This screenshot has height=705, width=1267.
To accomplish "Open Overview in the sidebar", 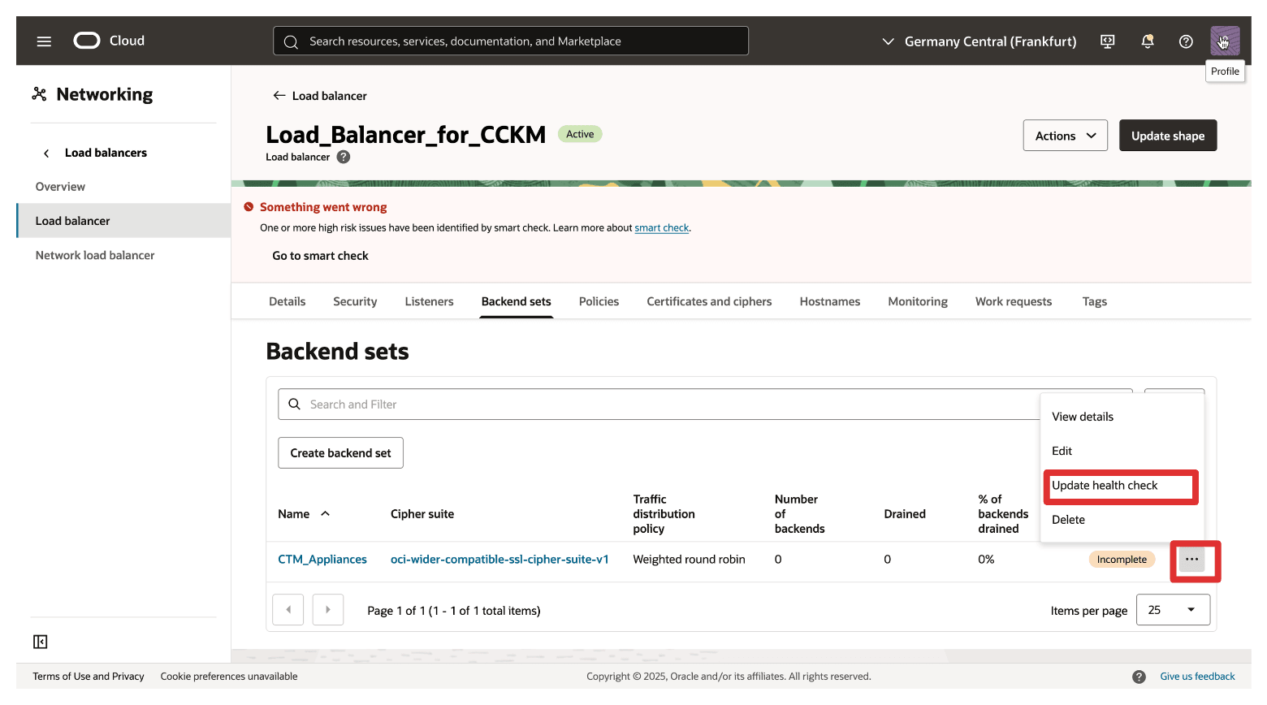I will click(60, 187).
